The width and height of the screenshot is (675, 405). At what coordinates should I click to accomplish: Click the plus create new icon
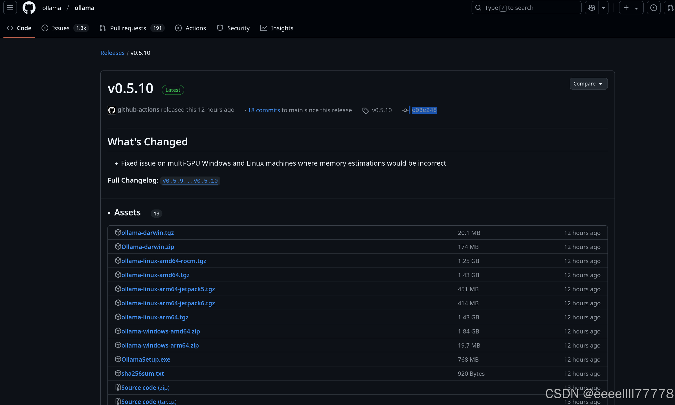(626, 8)
